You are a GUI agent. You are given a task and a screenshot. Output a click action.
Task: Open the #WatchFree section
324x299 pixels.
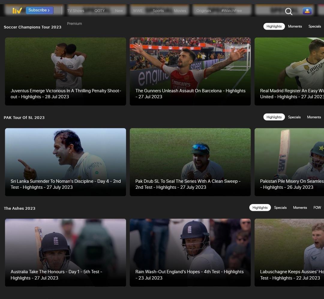[x=231, y=11]
